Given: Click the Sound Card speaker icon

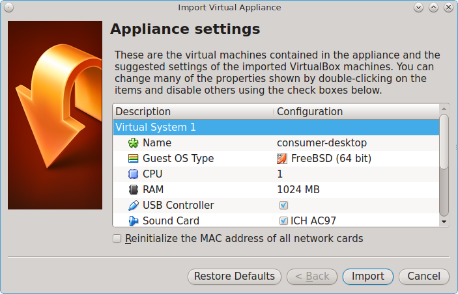Looking at the screenshot, I should point(133,220).
